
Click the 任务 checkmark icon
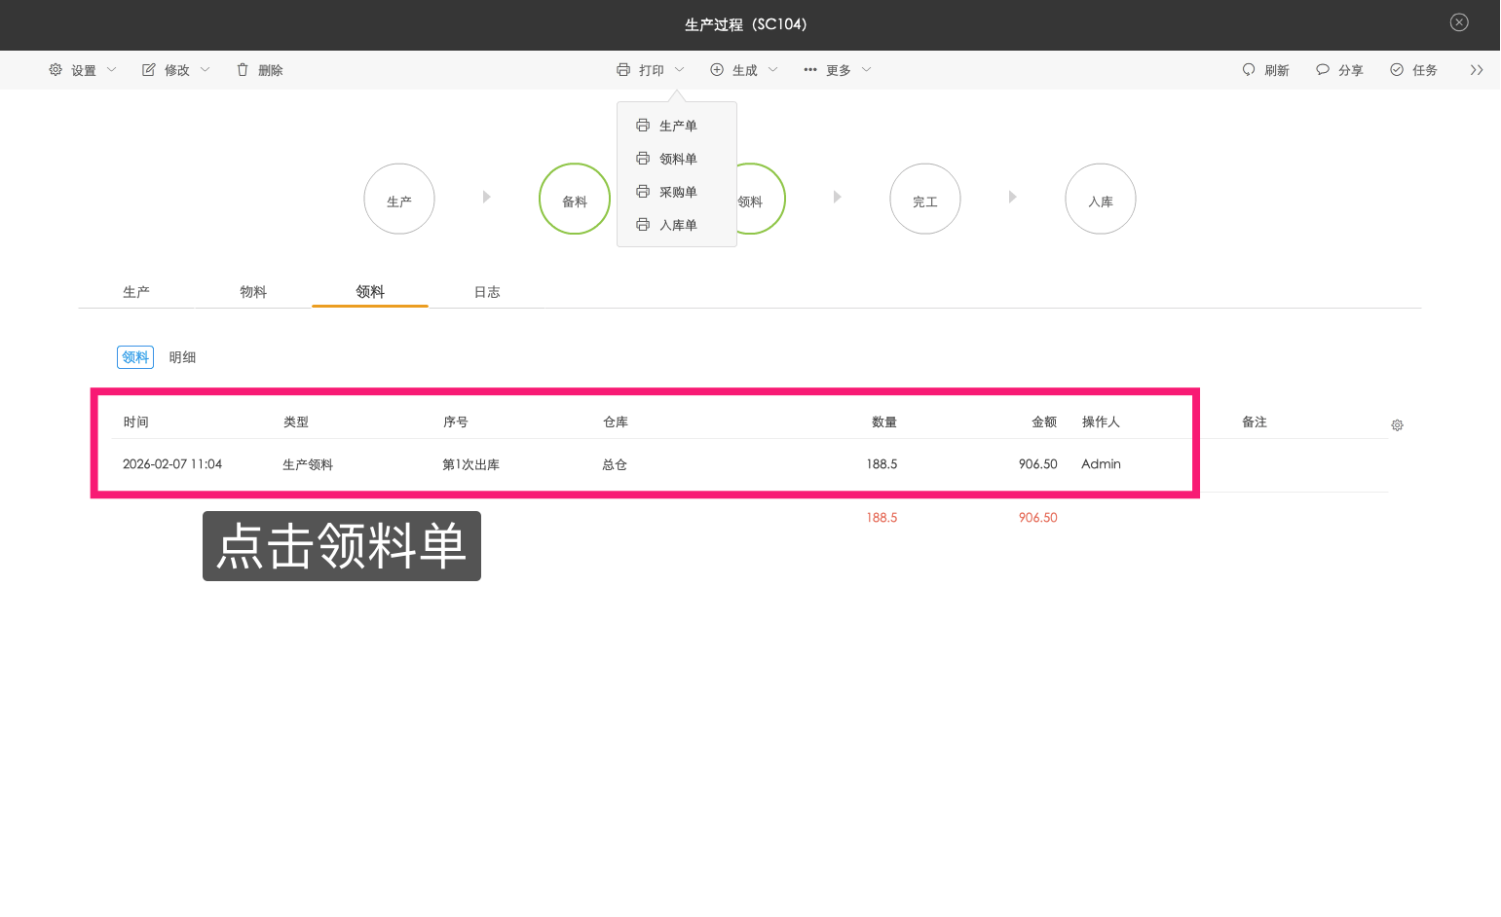point(1397,70)
